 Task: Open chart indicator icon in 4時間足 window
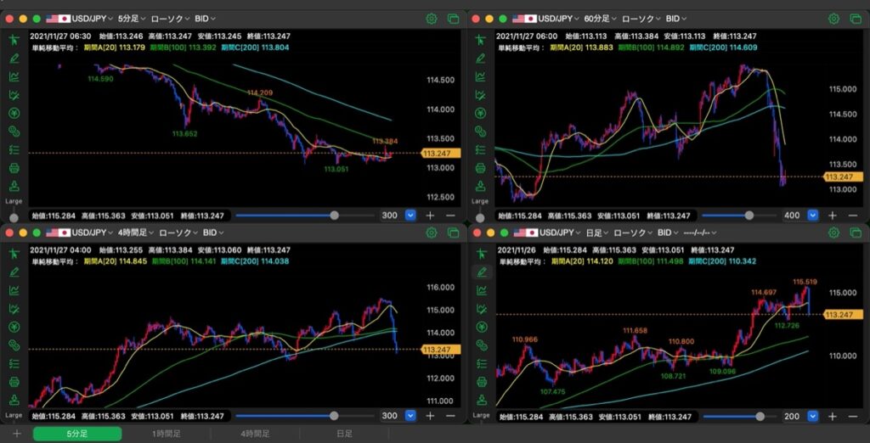click(x=14, y=290)
